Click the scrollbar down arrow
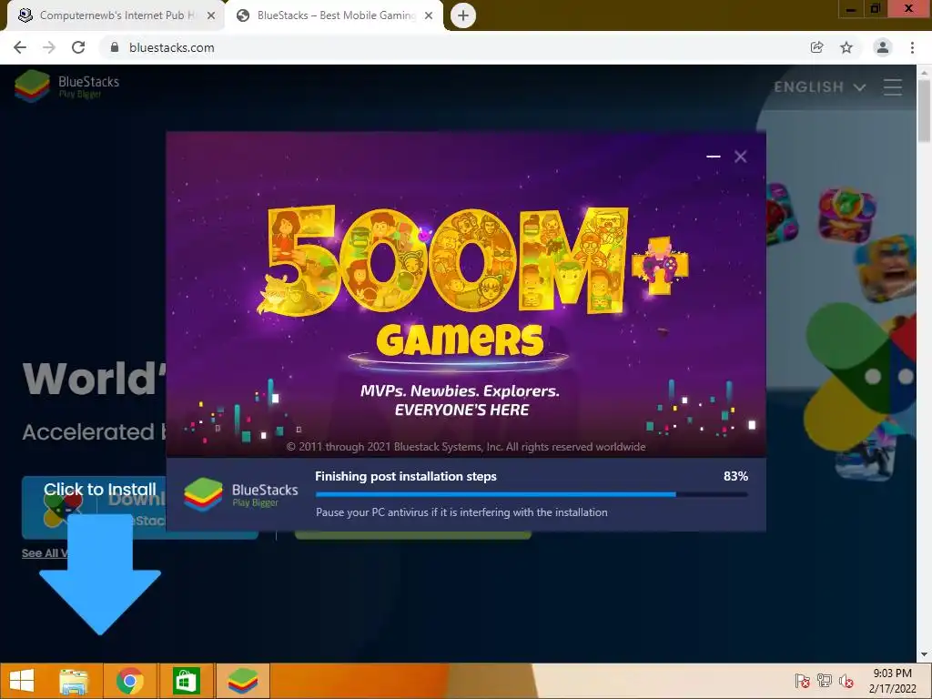932x699 pixels. [x=924, y=654]
